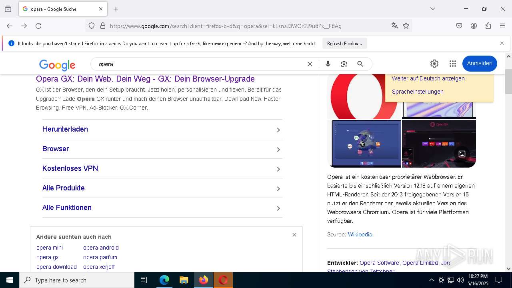Screen dimensions: 512x288
Task: Show site security padlock info
Action: [x=103, y=26]
